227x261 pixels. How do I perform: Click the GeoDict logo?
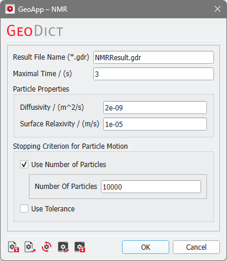click(x=35, y=31)
